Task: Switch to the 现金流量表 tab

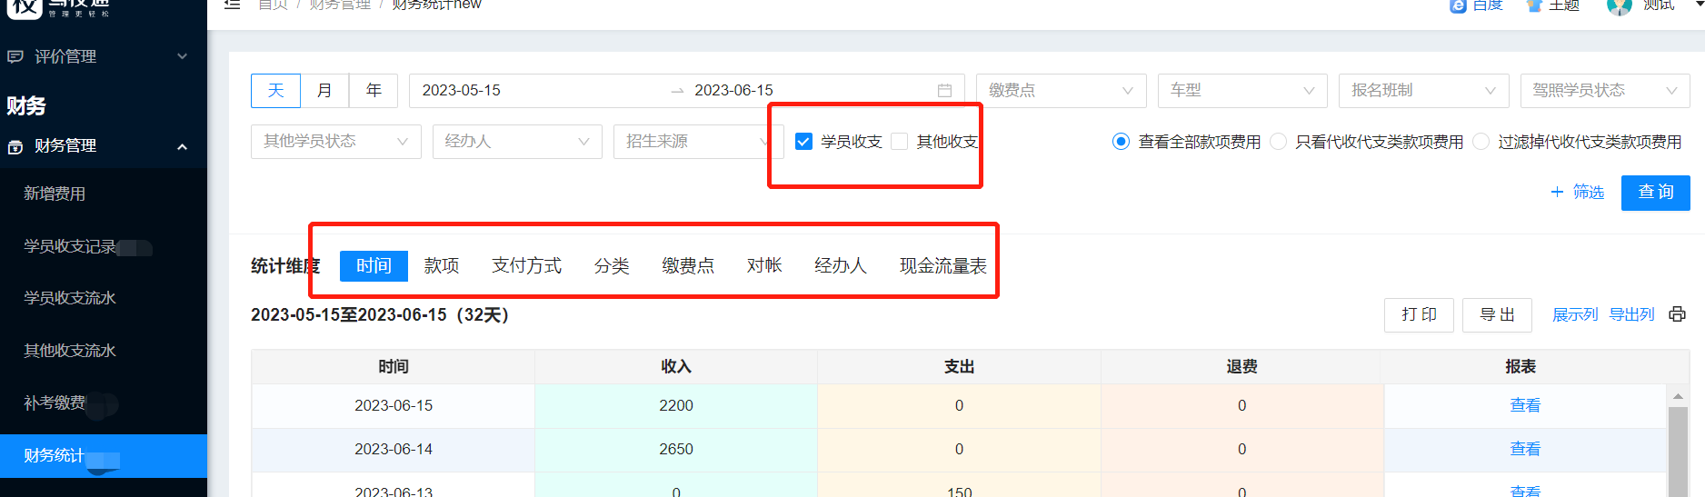Action: [942, 265]
